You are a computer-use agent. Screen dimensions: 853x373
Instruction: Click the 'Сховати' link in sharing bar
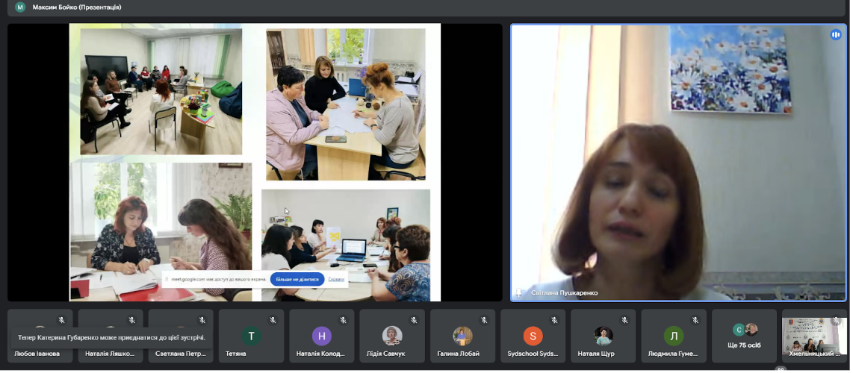coord(336,279)
